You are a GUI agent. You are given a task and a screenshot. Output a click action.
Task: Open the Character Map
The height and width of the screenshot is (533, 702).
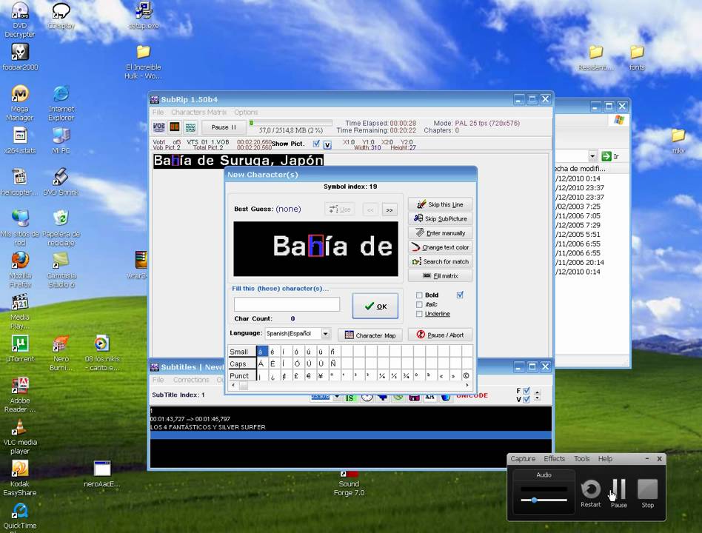370,335
